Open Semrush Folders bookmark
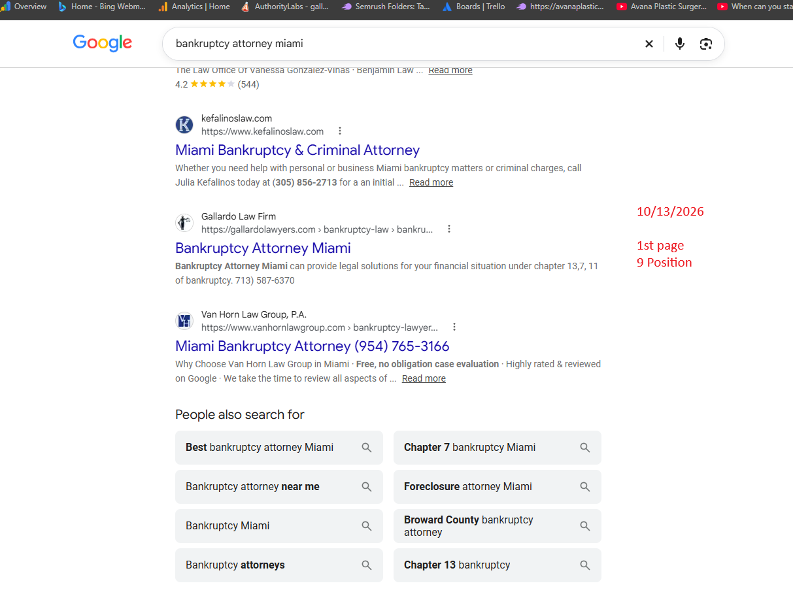The image size is (793, 611). click(386, 7)
